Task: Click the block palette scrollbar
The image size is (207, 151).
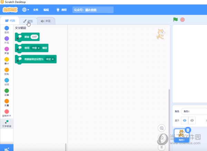Action: pos(66,147)
